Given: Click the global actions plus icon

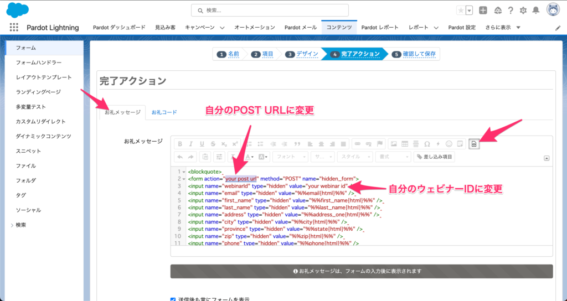Looking at the screenshot, I should point(483,11).
